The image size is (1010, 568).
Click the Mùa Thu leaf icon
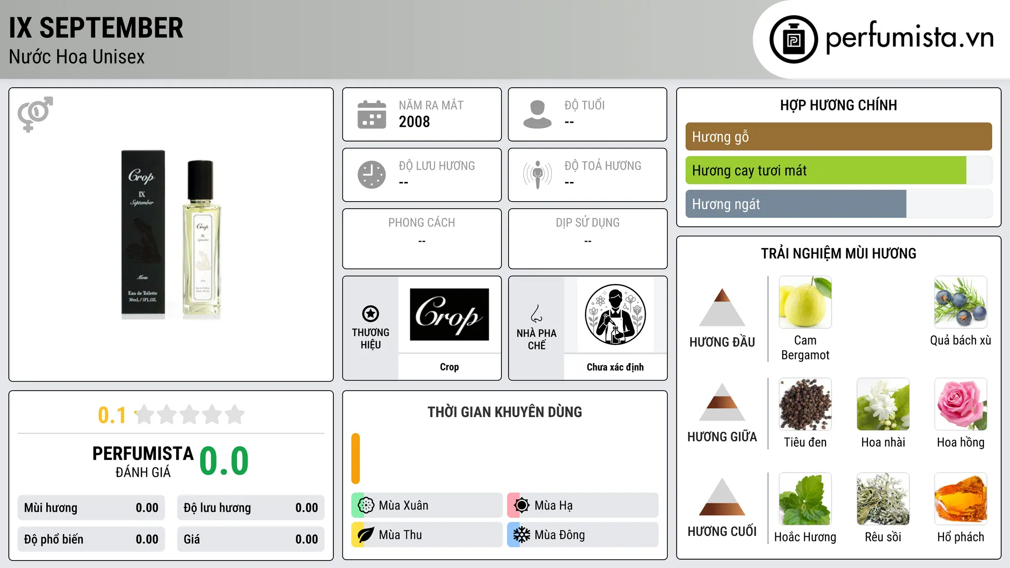coord(365,535)
